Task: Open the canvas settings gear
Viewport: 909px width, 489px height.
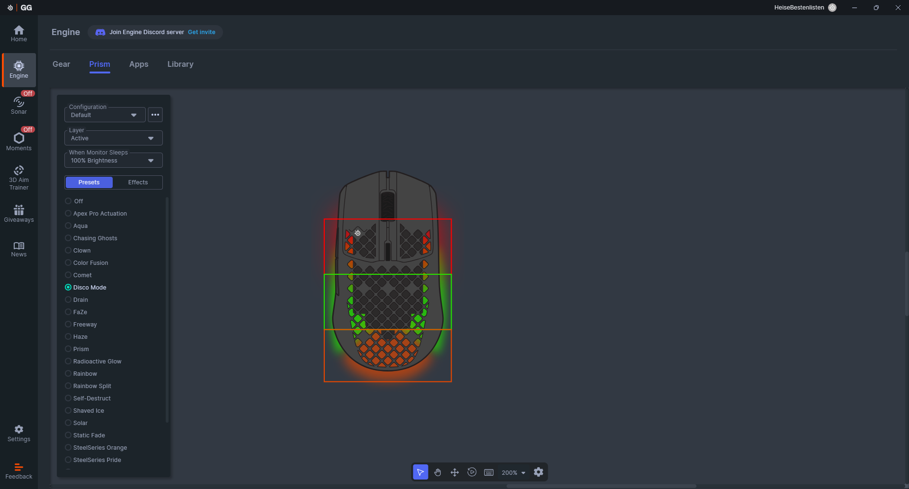Action: point(538,472)
